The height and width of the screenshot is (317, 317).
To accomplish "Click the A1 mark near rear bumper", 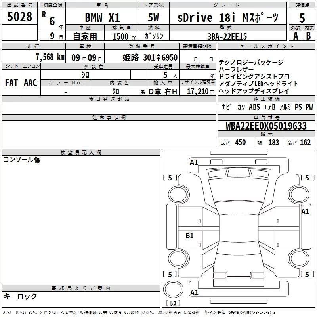I will (194, 293).
